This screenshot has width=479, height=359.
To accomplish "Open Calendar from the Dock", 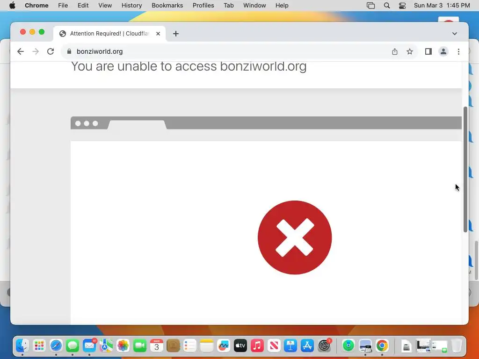I will pyautogui.click(x=156, y=345).
